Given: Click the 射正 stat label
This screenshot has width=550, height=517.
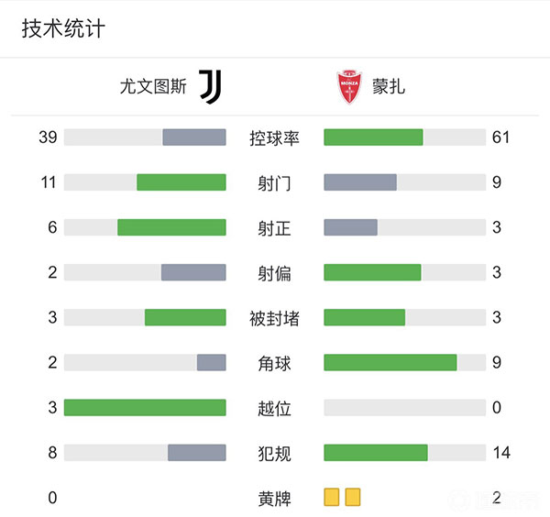Looking at the screenshot, I should coord(275,228).
